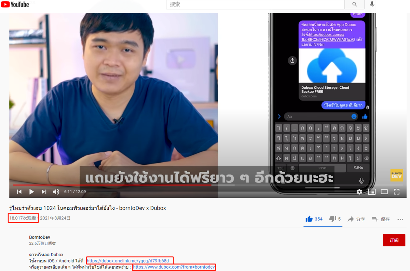Open the three-dot more actions menu
The width and height of the screenshot is (410, 271).
[400, 220]
